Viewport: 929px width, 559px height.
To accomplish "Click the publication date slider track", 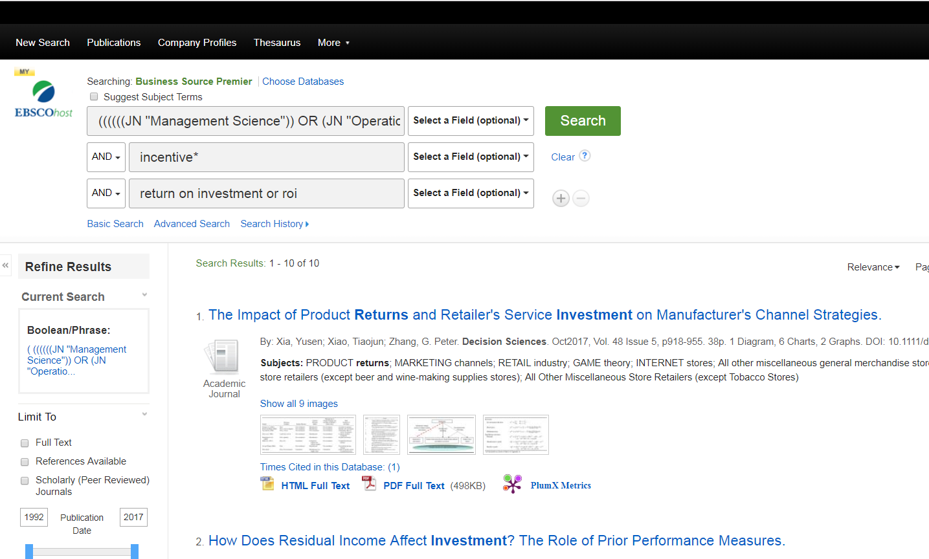I will tap(82, 552).
